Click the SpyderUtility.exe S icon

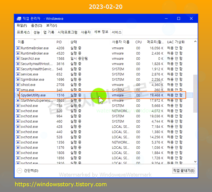(x=18, y=95)
